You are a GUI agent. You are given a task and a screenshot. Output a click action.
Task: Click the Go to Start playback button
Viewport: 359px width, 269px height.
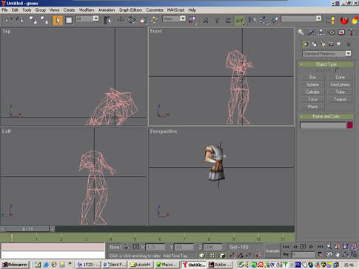[286, 246]
